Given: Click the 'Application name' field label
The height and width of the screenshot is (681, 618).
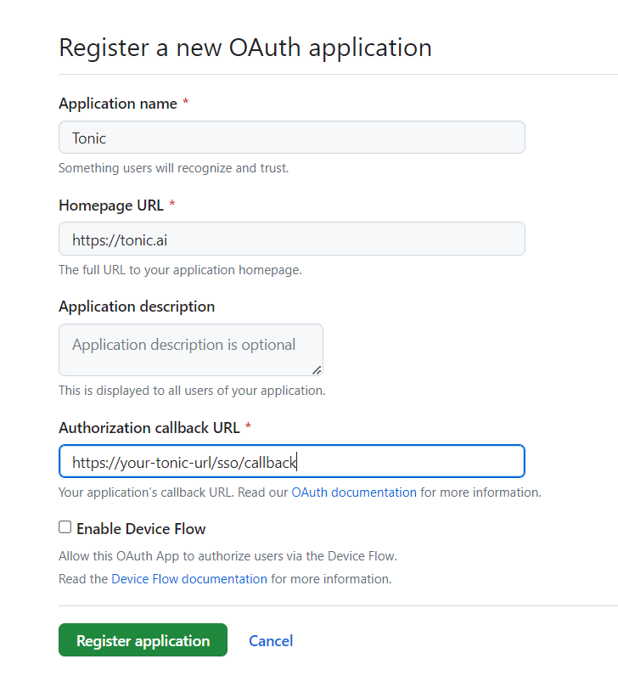Looking at the screenshot, I should [118, 104].
